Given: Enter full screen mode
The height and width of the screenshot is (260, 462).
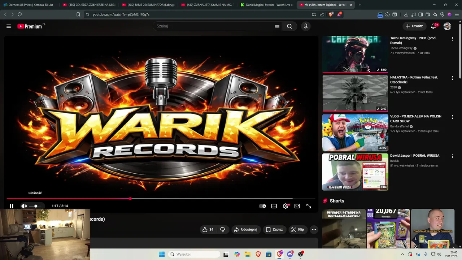Looking at the screenshot, I should [309, 206].
